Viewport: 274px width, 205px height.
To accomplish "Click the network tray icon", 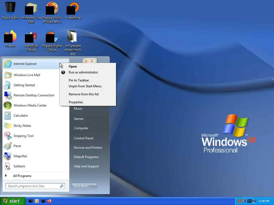I will click(x=245, y=201).
